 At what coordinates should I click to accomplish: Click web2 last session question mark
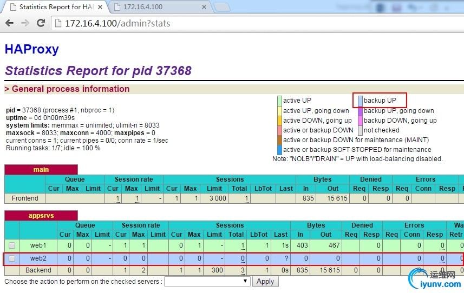coord(286,258)
